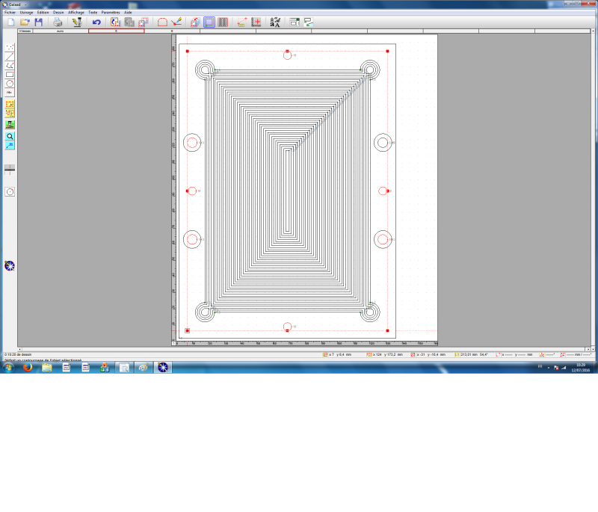Click the red-outlined depth field in the top bar
This screenshot has height=512, width=598.
coord(116,31)
